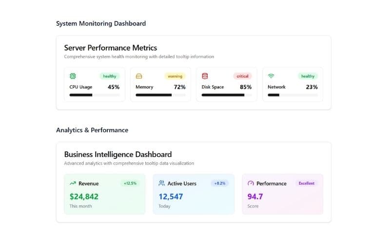Click the +8.2% Active Users badge
This screenshot has height=243, width=390.
(x=219, y=183)
